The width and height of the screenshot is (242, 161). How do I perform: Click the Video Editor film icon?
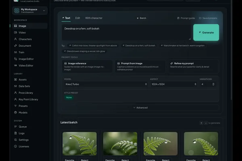tap(15, 66)
